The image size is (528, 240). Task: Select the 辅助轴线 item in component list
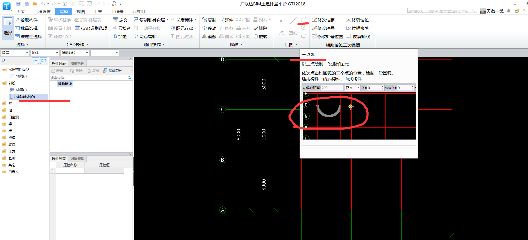tap(65, 84)
